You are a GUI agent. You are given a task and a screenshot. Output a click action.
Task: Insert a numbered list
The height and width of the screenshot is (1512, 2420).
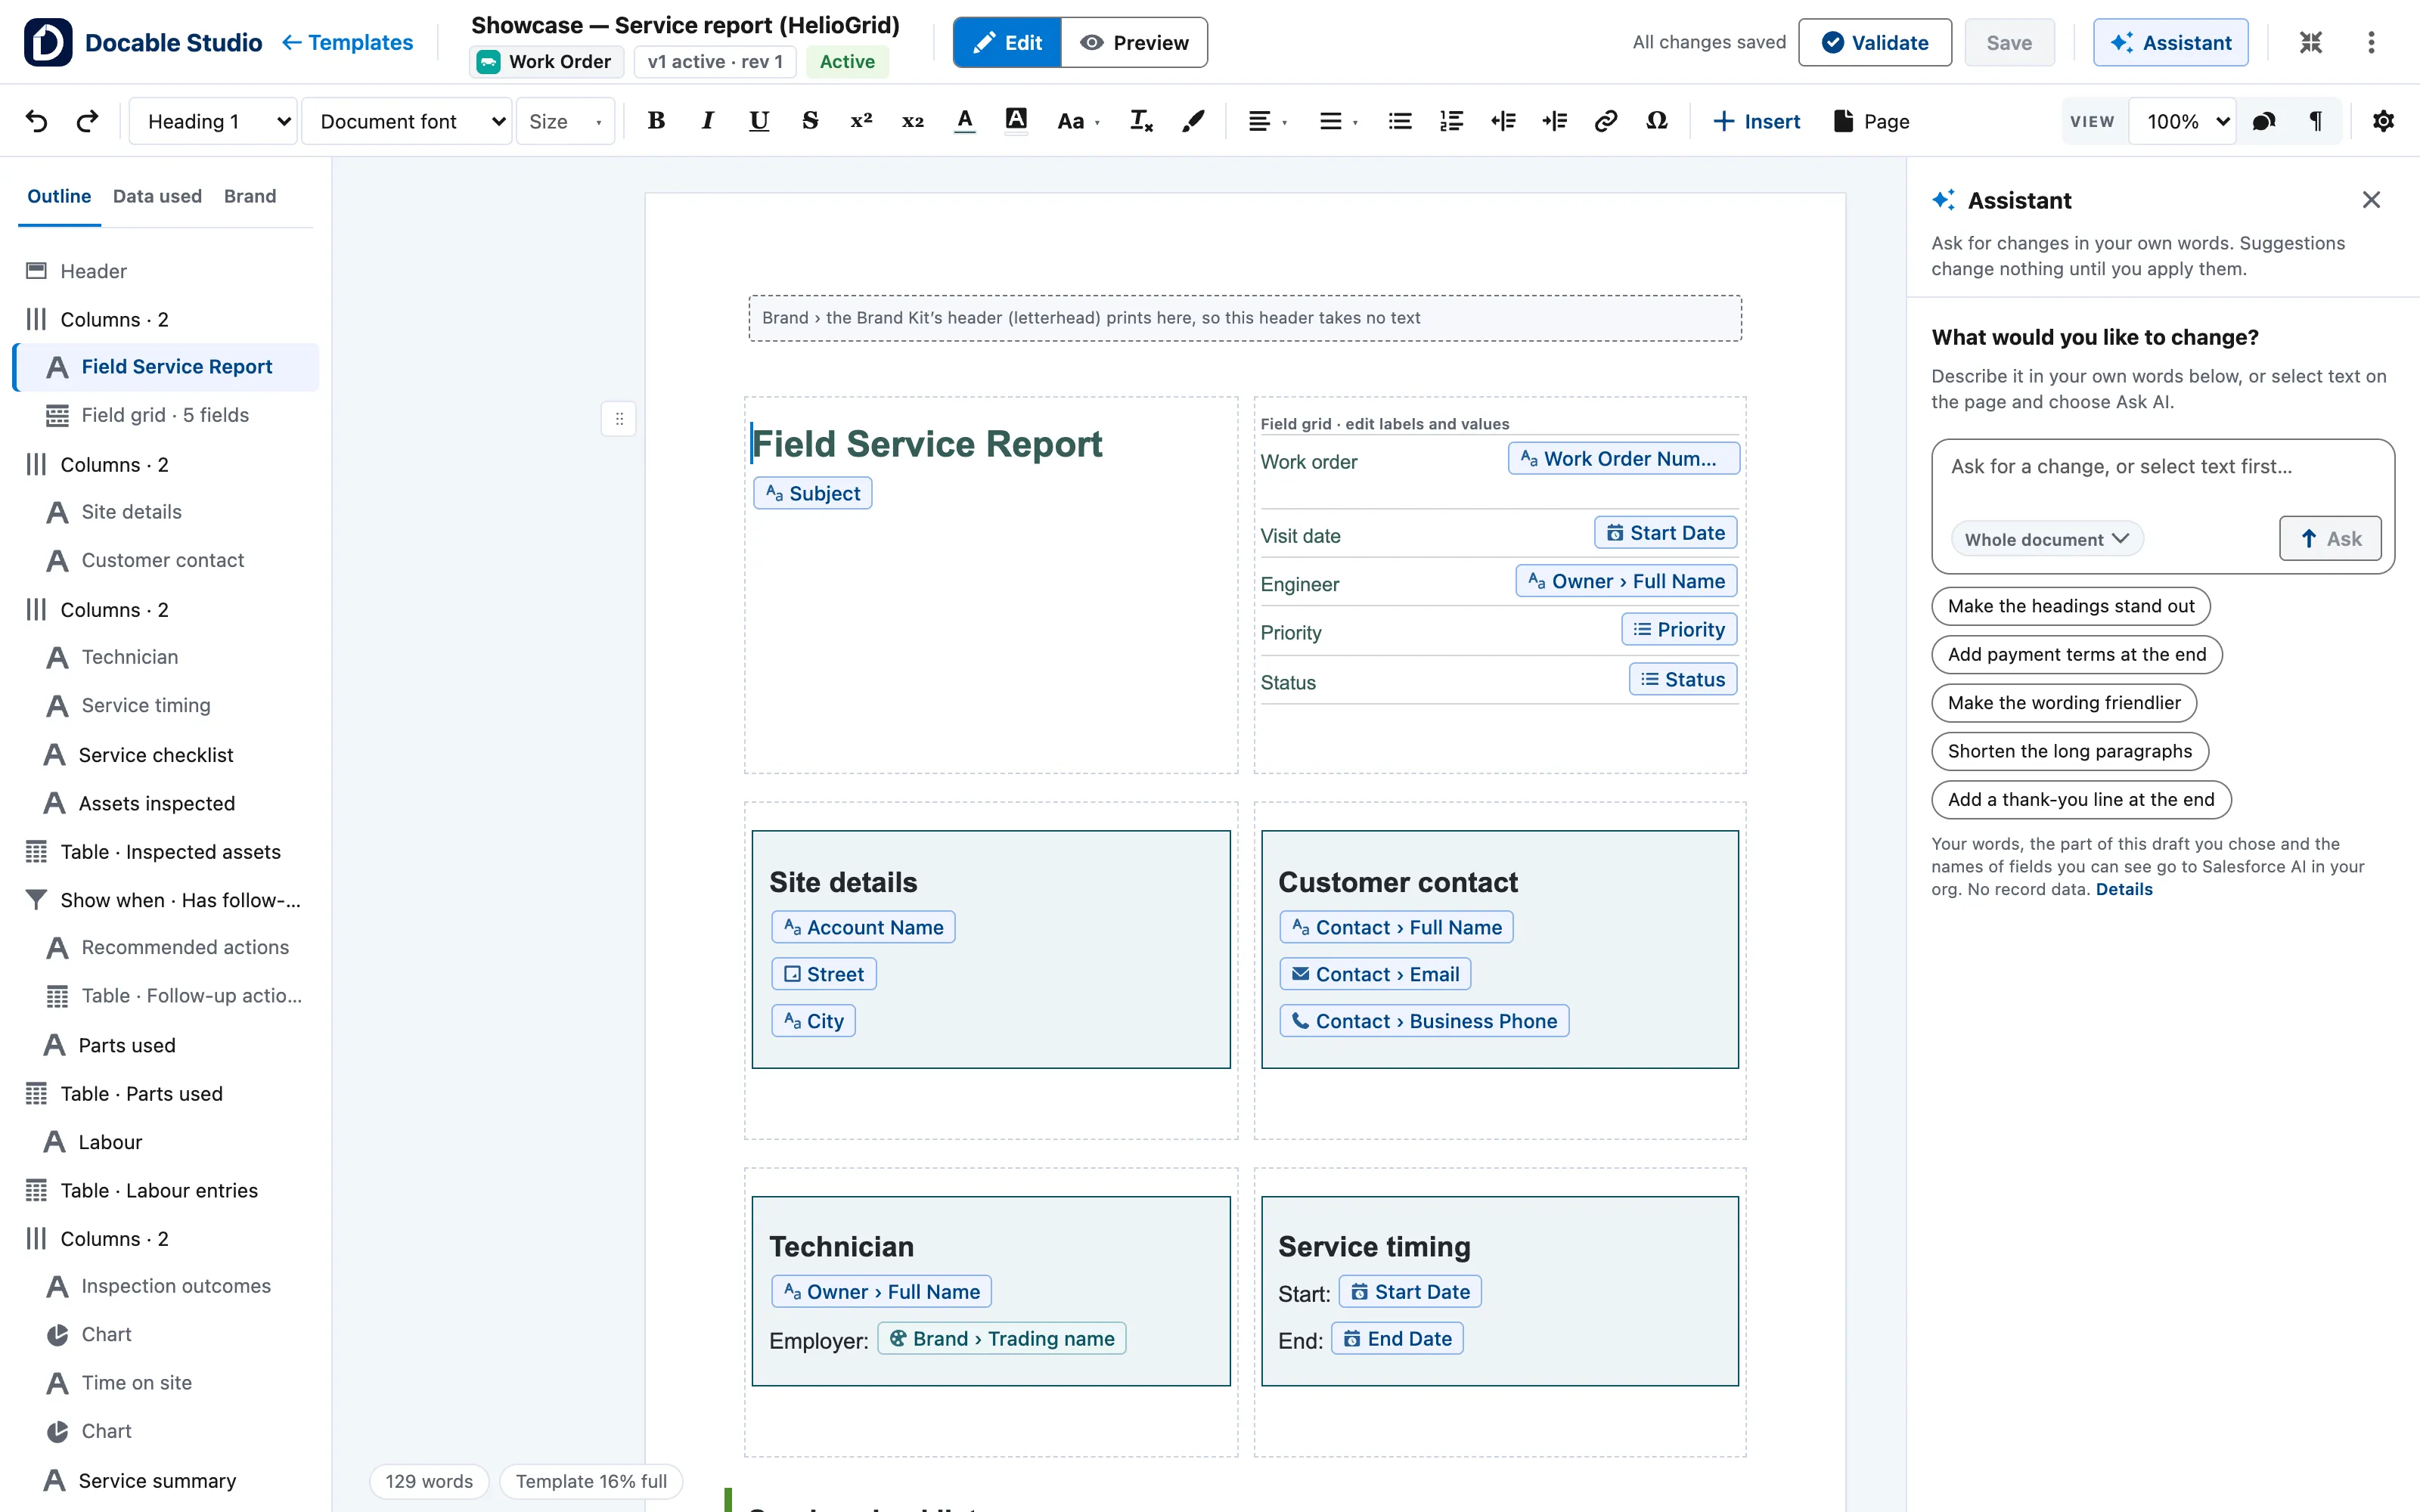click(1451, 121)
